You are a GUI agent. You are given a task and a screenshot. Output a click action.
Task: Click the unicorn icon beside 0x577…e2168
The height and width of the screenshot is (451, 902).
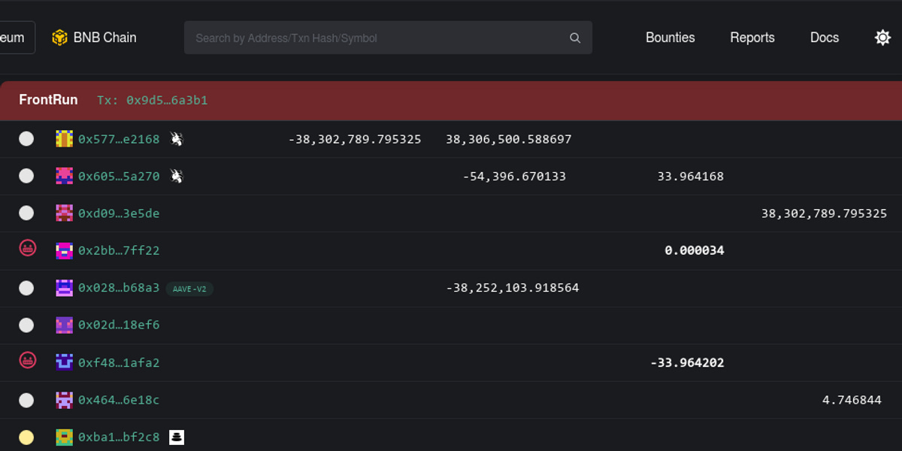pos(177,138)
